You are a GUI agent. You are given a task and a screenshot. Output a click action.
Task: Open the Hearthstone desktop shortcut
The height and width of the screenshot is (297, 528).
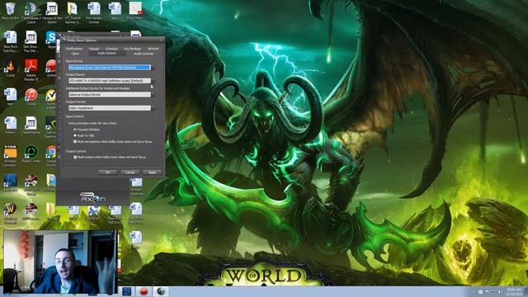click(x=31, y=125)
